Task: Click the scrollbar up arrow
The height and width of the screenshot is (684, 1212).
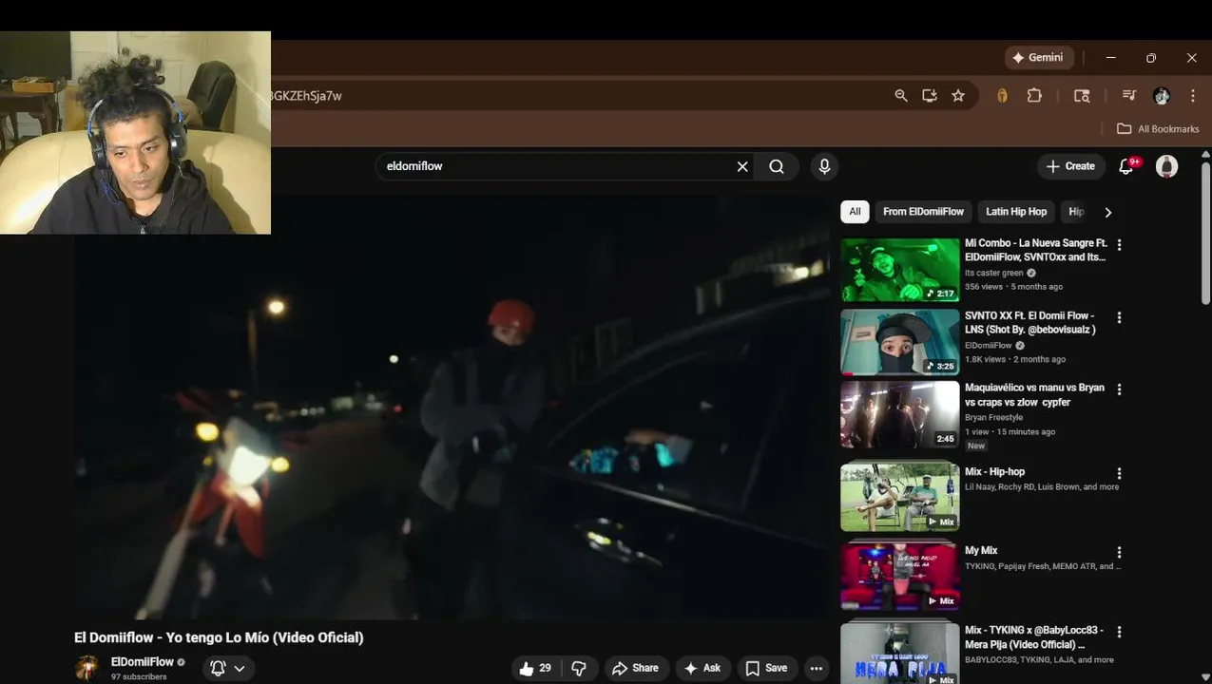Action: [1206, 154]
